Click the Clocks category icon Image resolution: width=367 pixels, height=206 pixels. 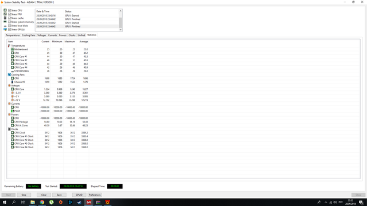pyautogui.click(x=9, y=129)
